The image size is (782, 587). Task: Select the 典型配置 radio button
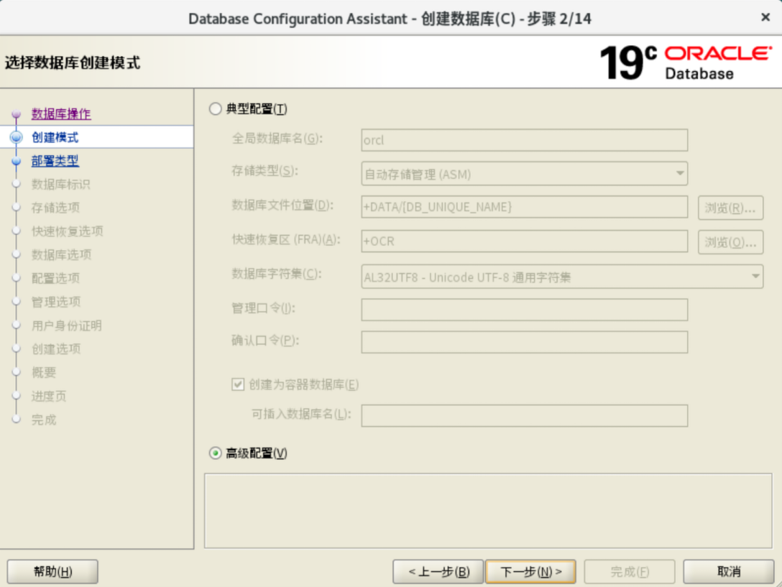(x=215, y=109)
